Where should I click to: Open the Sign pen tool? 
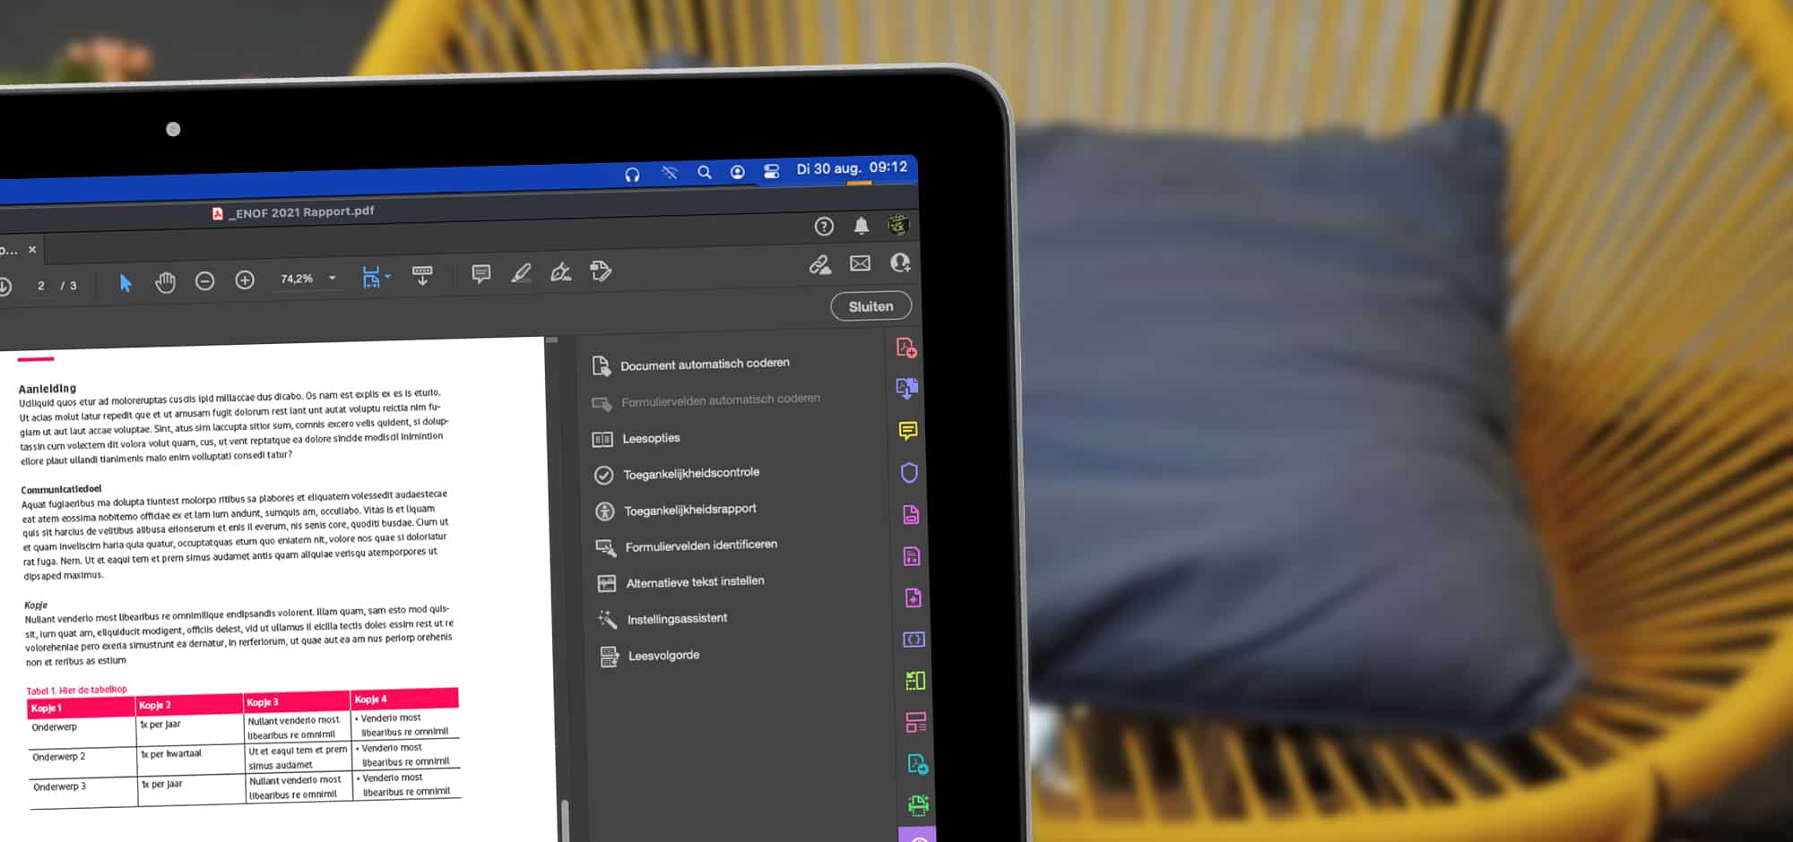click(561, 271)
